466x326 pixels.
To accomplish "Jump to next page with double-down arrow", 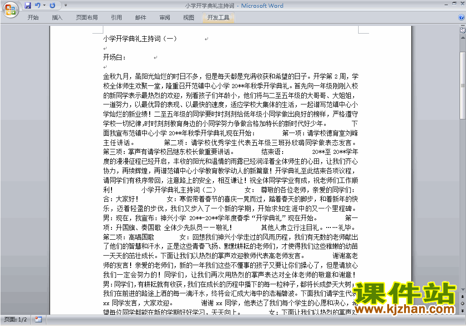I will [463, 311].
